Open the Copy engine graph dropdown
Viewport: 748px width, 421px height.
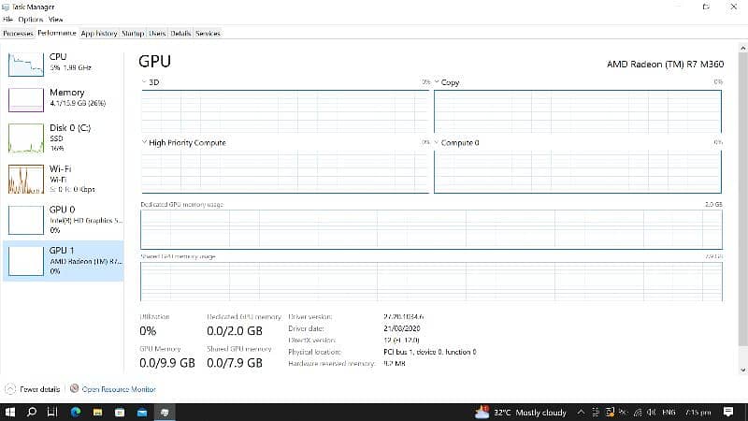click(438, 82)
